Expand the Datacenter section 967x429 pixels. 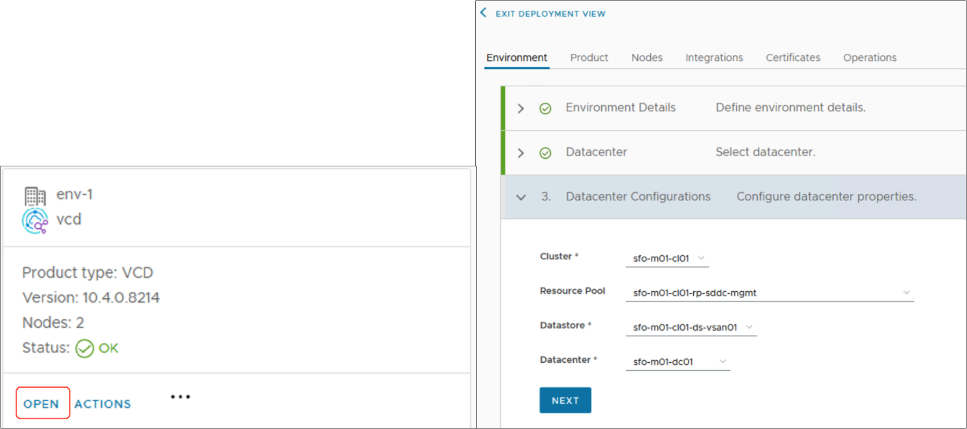pos(521,153)
